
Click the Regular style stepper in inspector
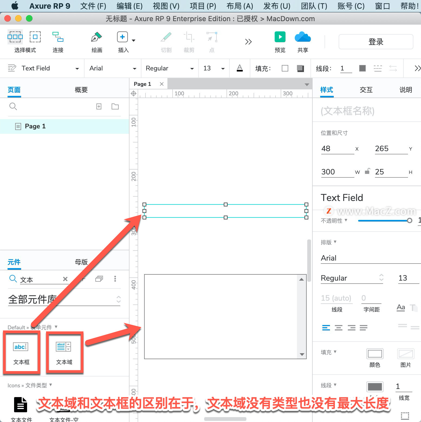point(381,278)
